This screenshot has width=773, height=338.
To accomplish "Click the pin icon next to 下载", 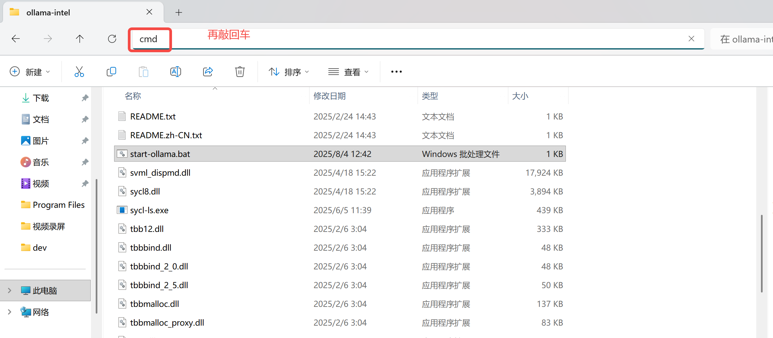I will click(x=85, y=98).
